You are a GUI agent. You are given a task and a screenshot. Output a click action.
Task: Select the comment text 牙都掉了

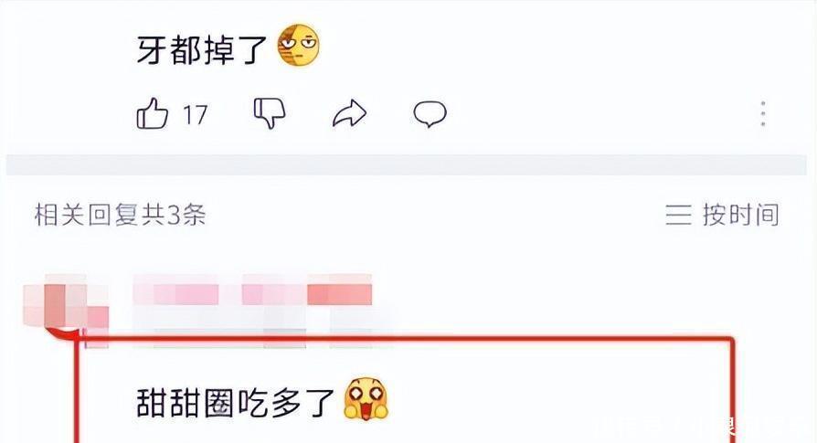[202, 50]
